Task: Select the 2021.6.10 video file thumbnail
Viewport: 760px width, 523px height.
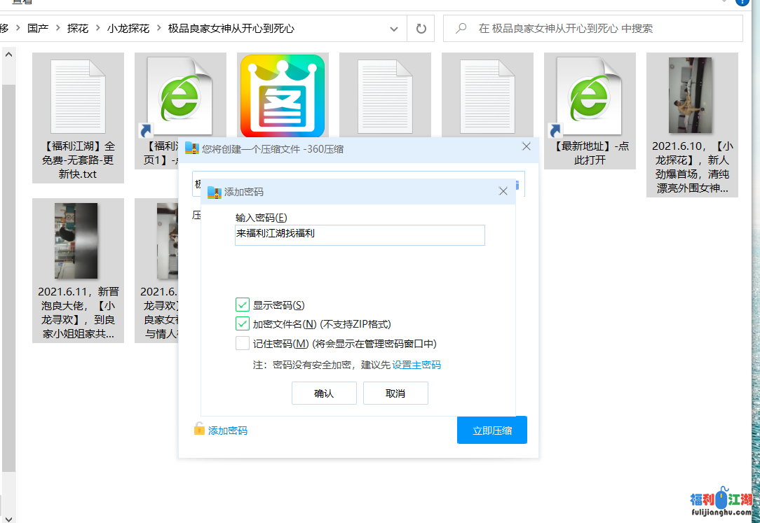Action: (690, 95)
